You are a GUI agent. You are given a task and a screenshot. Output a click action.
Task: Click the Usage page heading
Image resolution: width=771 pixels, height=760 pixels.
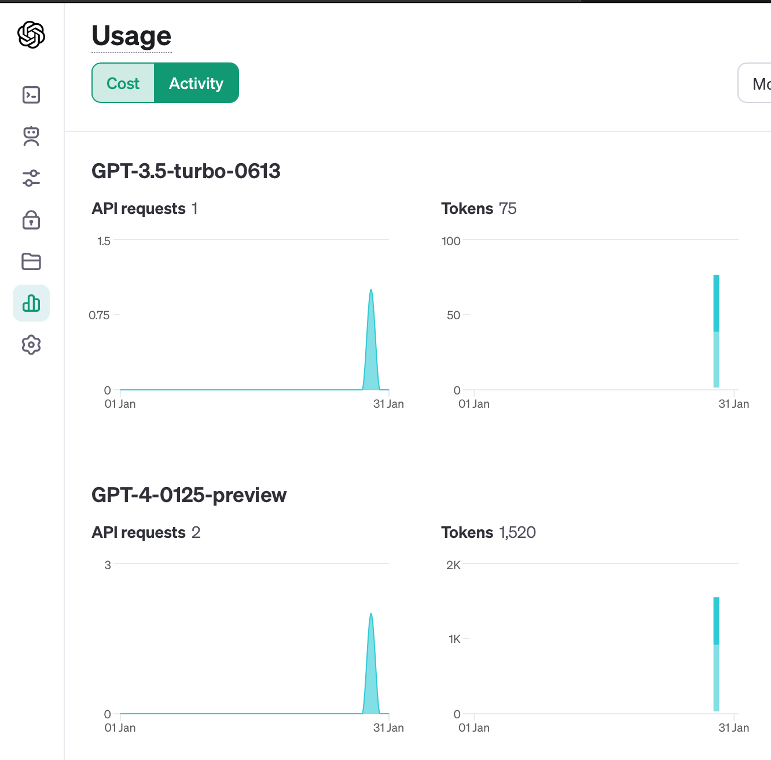click(x=131, y=36)
